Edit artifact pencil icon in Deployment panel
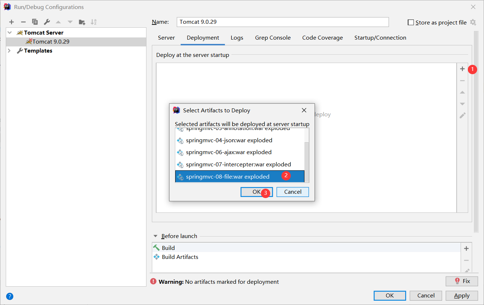 tap(462, 116)
